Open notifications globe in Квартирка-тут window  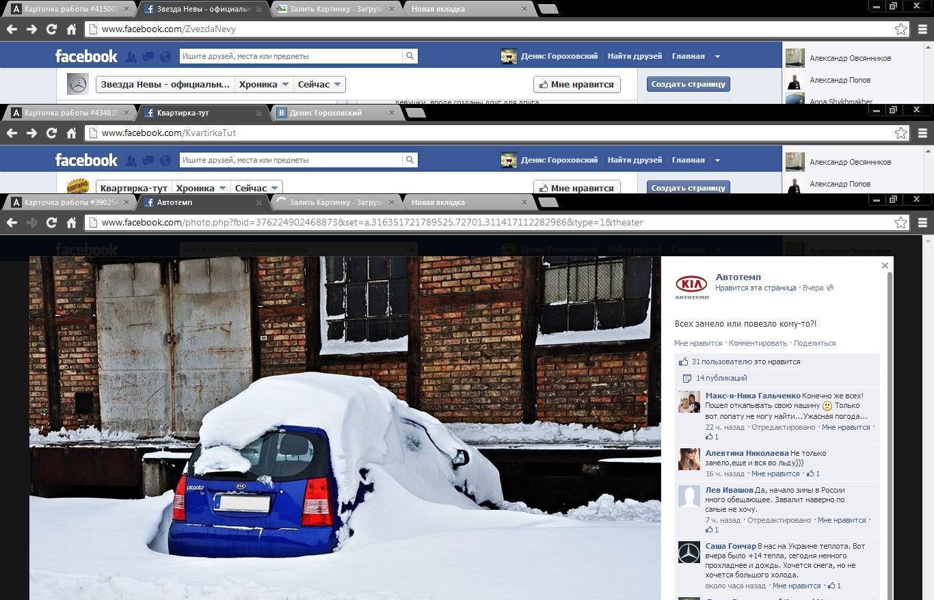[165, 161]
